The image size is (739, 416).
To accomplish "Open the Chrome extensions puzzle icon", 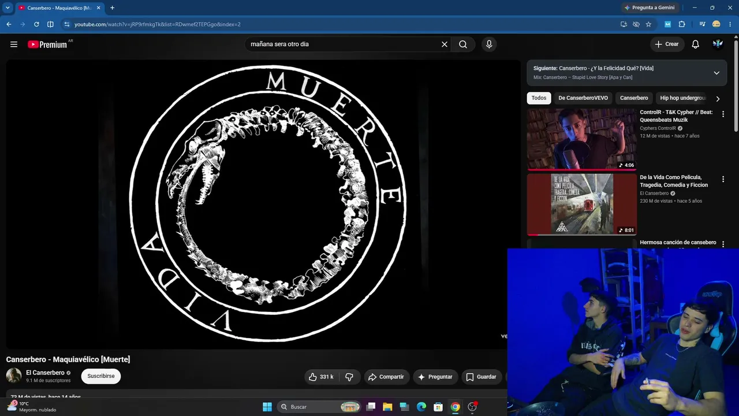I will click(x=682, y=24).
